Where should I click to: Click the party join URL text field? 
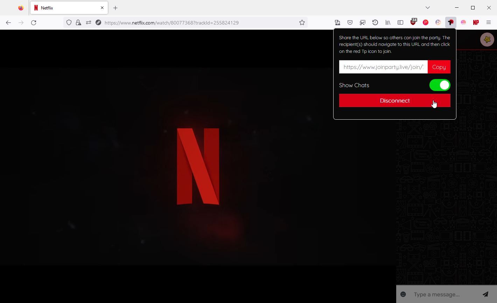[383, 67]
